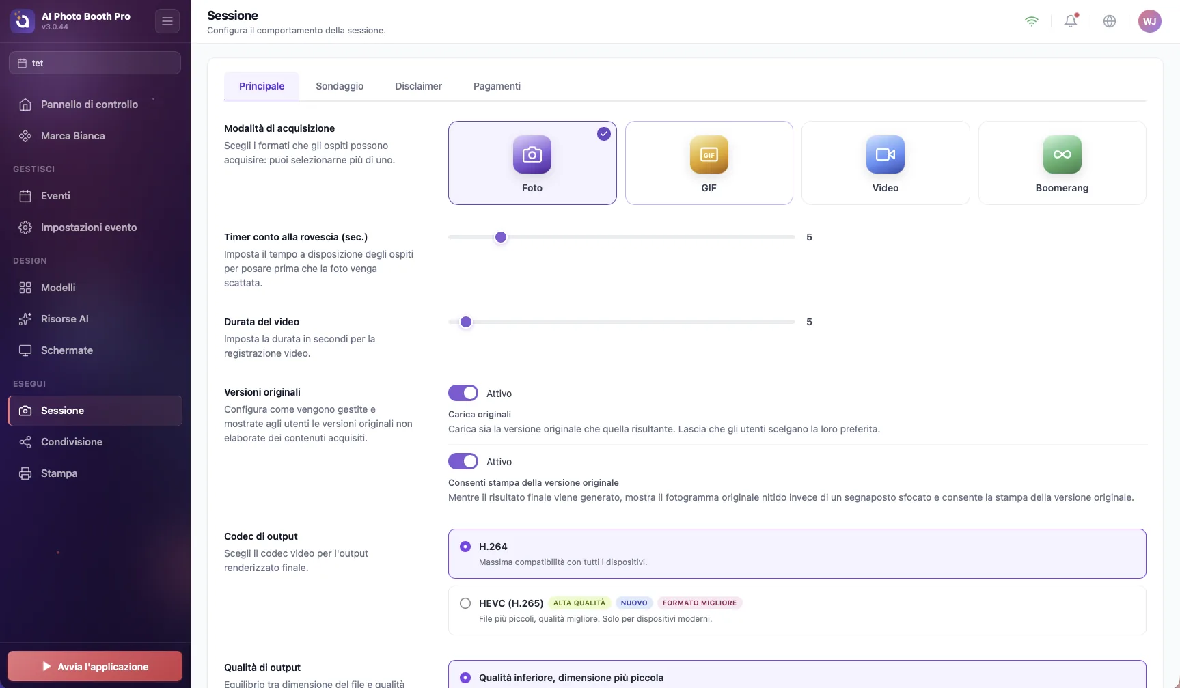Switch to the Sondaggio tab
The height and width of the screenshot is (688, 1180).
[340, 86]
